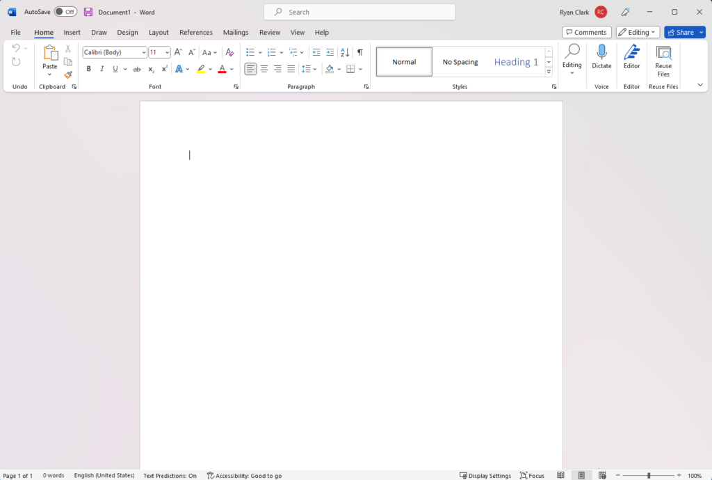712x480 pixels.
Task: Click Display Settings in status bar
Action: coord(485,475)
